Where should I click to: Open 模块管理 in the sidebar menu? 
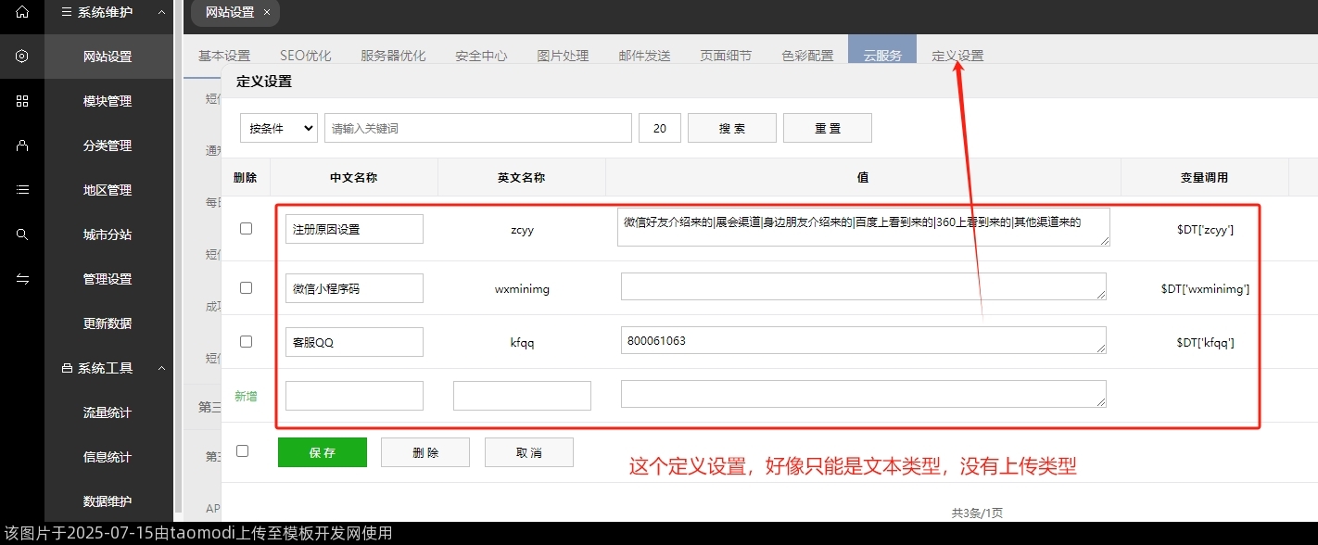point(108,101)
